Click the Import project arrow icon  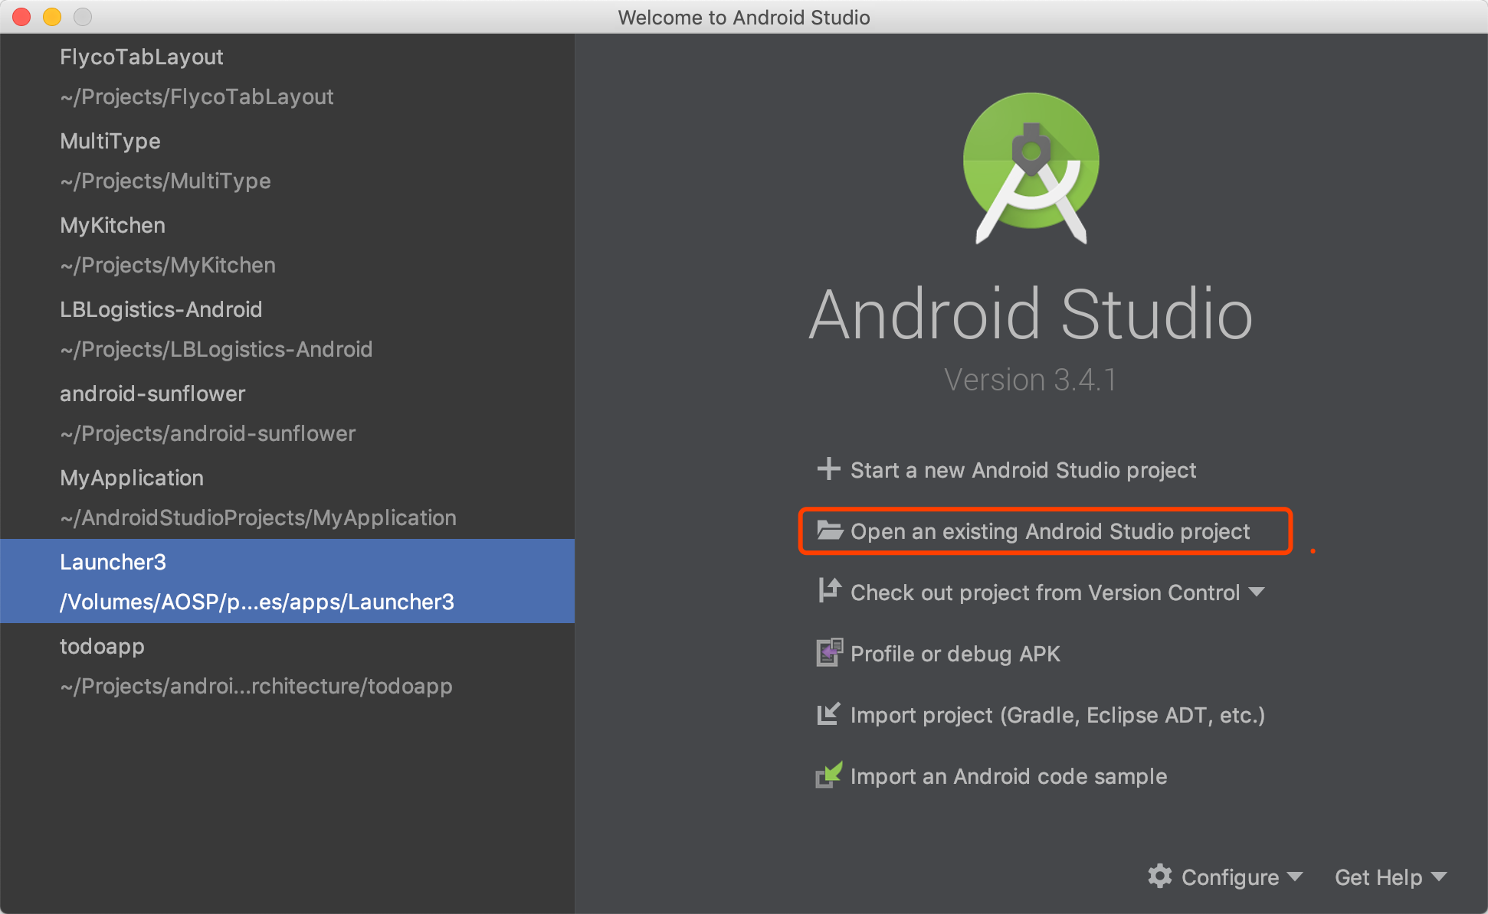[x=828, y=713]
